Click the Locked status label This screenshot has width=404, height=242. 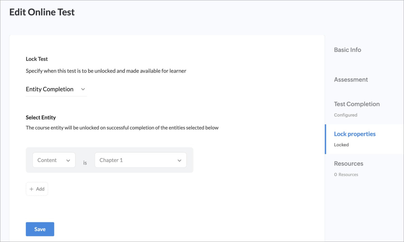341,145
